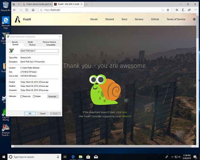Close the Grand Theft Auto V Properties dialog
The image size is (200, 160).
coord(60,36)
